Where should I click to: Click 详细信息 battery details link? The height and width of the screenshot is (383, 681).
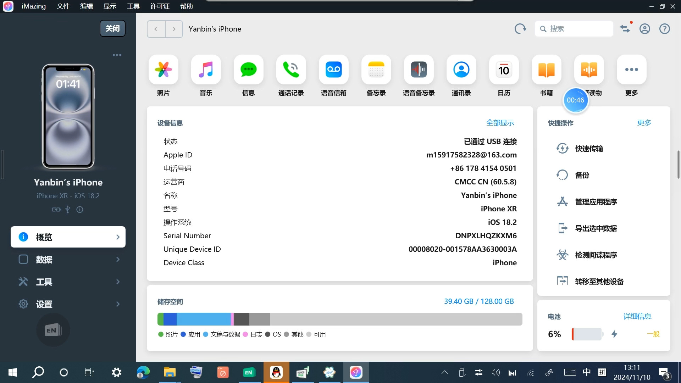[637, 316]
